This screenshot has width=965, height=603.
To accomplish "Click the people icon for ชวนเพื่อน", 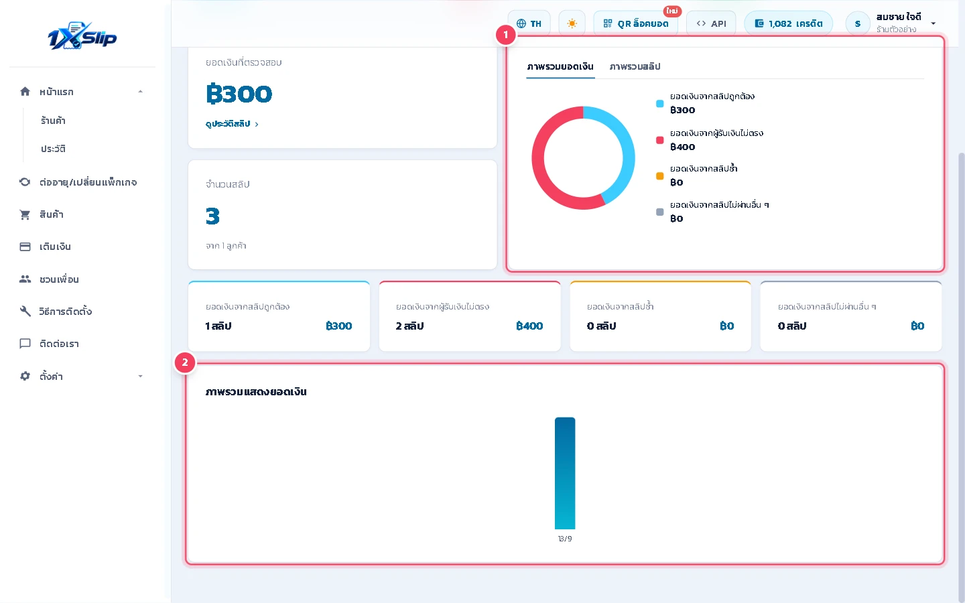I will pos(25,279).
